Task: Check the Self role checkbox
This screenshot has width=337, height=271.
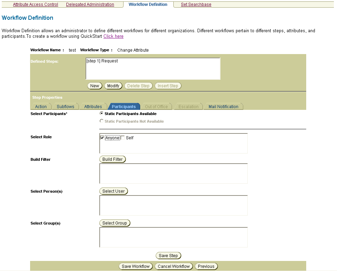Action: click(x=122, y=138)
